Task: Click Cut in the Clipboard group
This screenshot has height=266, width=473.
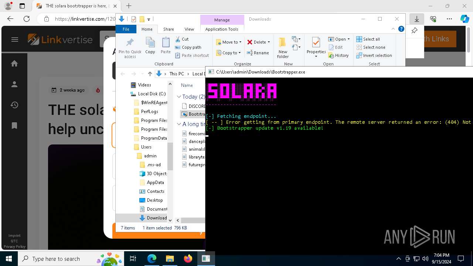Action: tap(182, 39)
